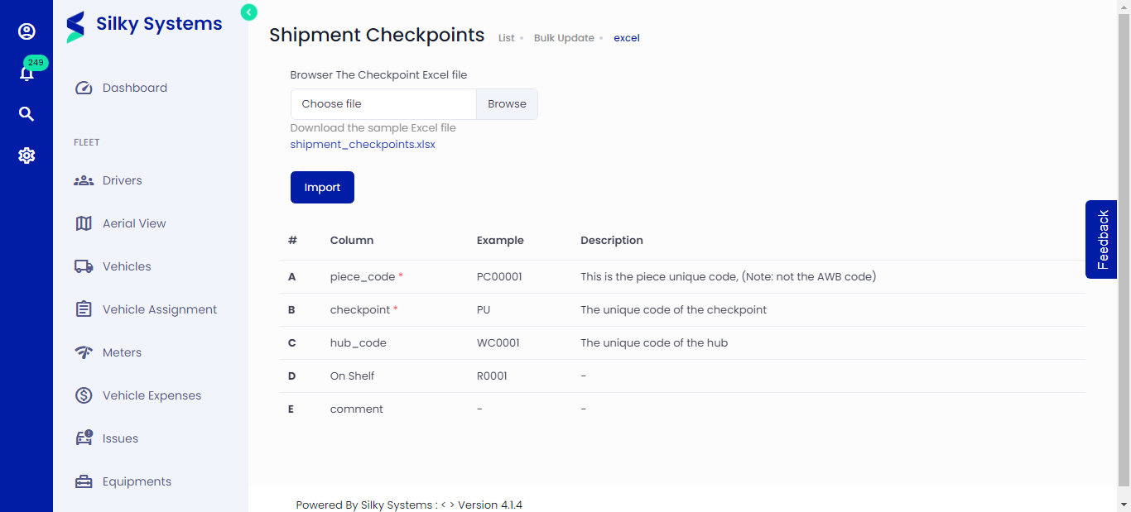Viewport: 1131px width, 512px height.
Task: Click the Browse file button
Action: [x=507, y=104]
